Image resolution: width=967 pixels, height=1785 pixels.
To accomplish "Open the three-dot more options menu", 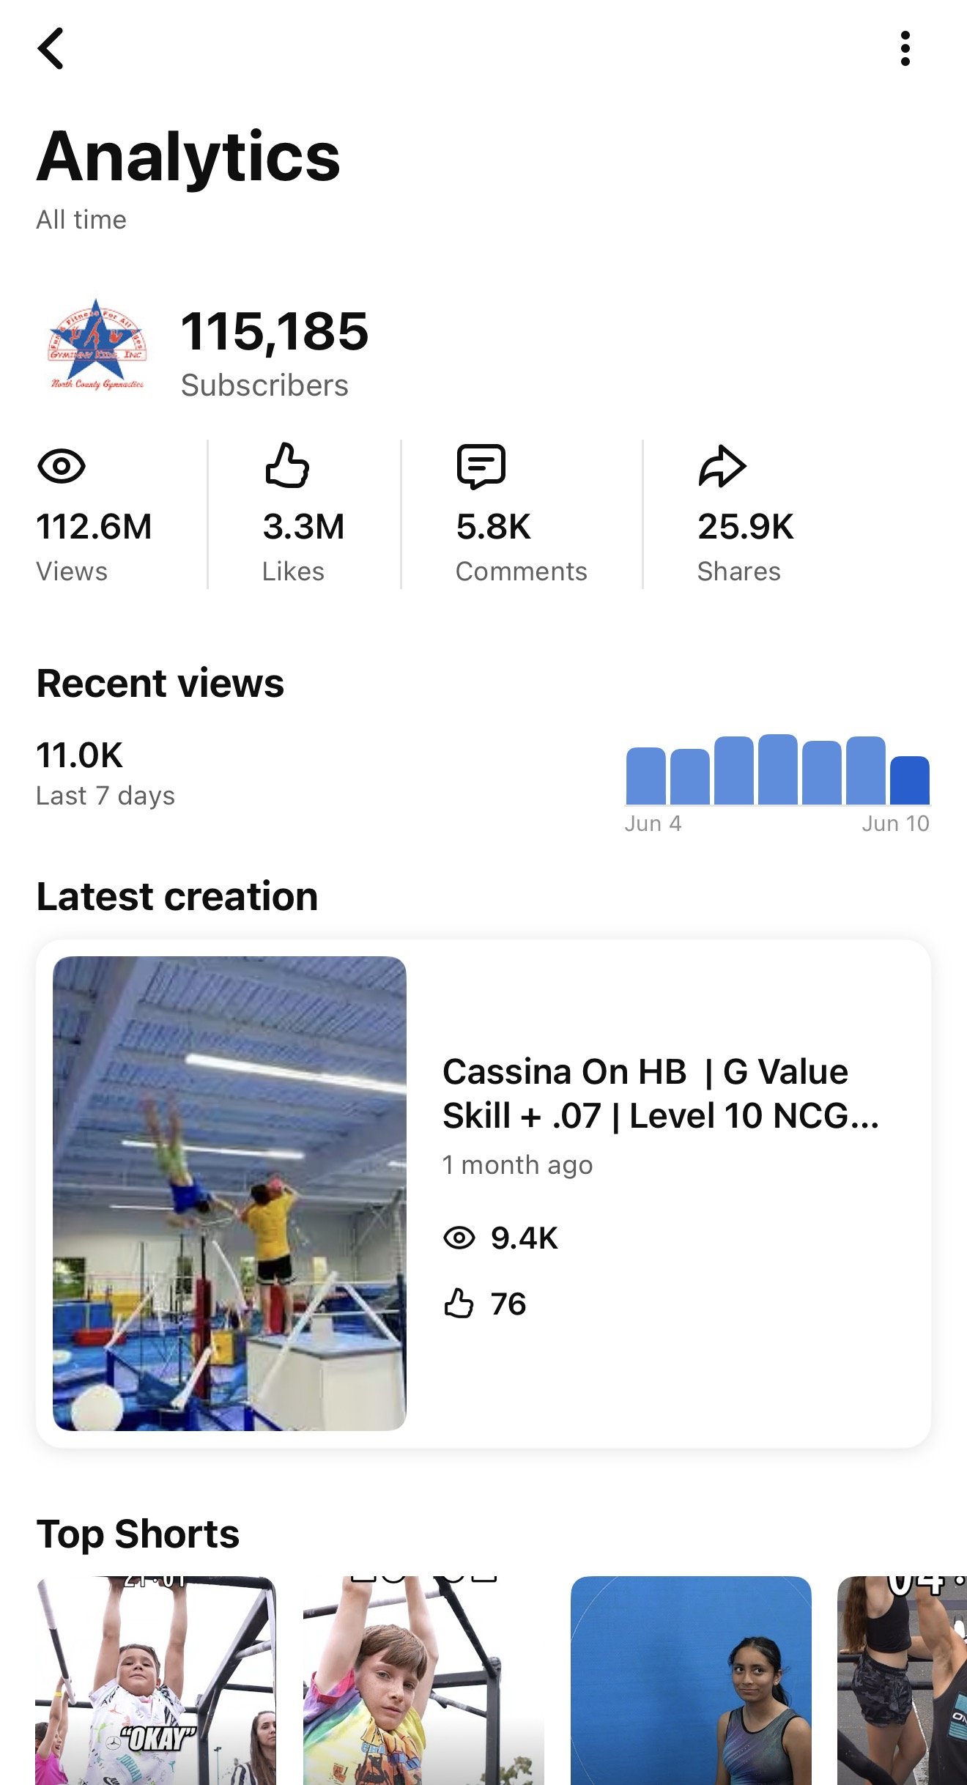I will click(x=905, y=48).
